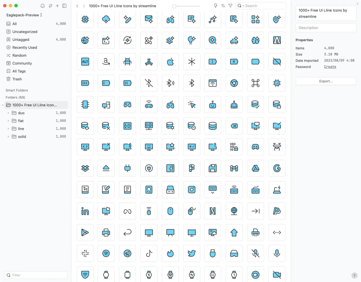Go forward with the right chevron
Screen dimensions: 361x282
[84, 6]
